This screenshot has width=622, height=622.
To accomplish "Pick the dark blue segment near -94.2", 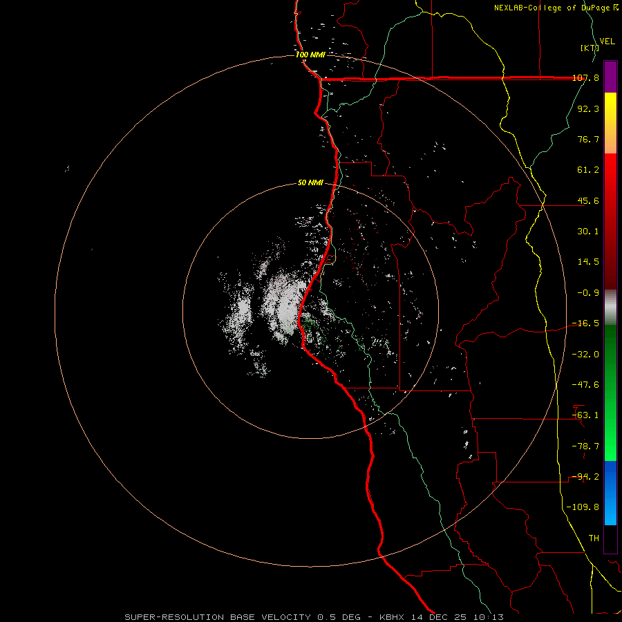I will point(610,476).
